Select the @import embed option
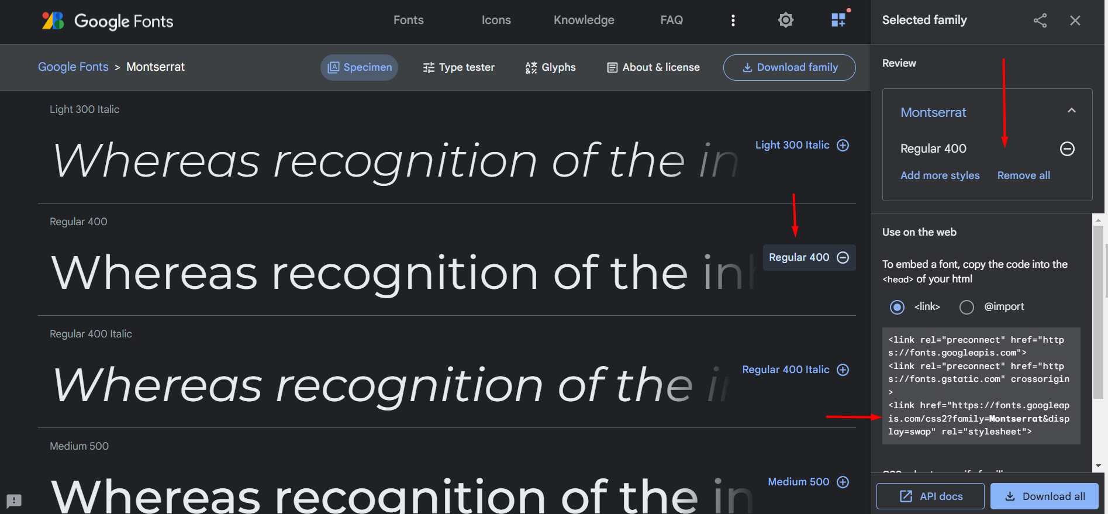This screenshot has height=514, width=1108. (967, 307)
